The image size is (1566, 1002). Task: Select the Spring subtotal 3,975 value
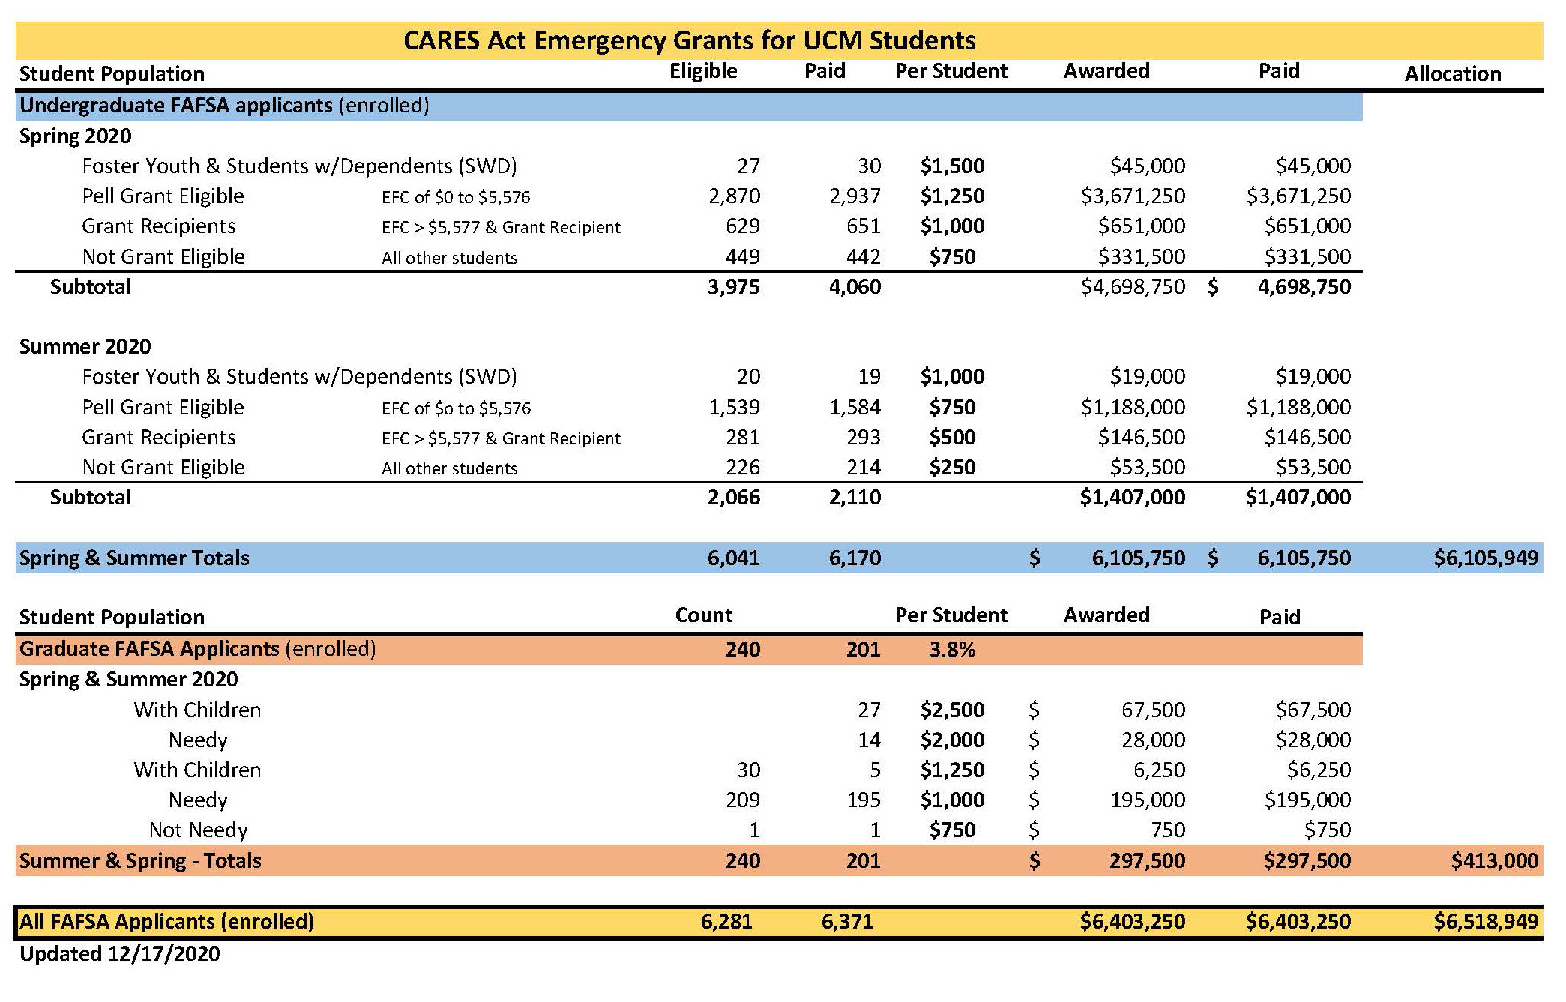pos(734,287)
